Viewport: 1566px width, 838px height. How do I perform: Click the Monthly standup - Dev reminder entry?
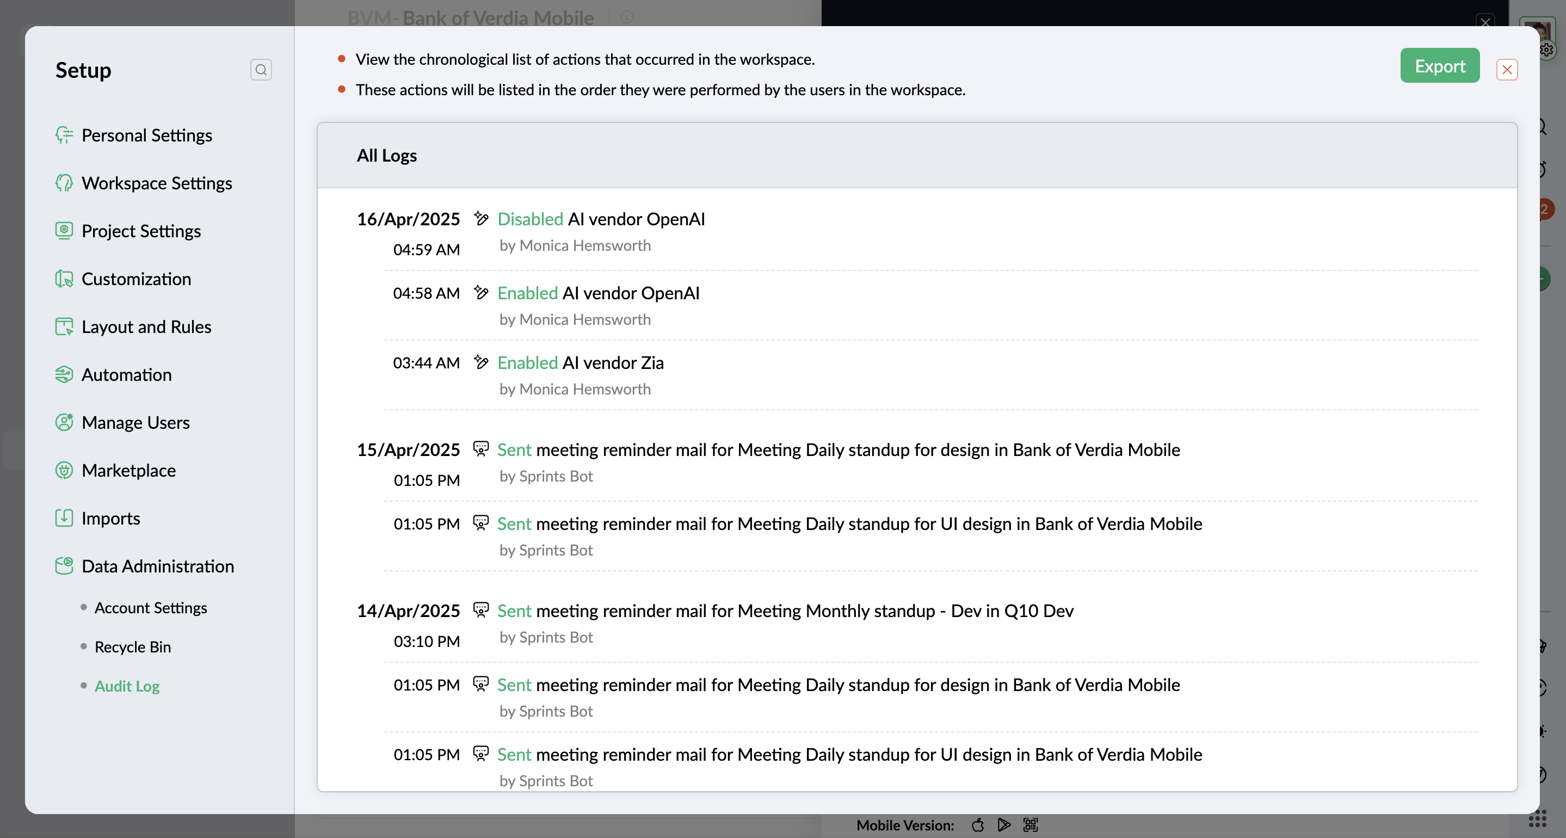point(785,611)
